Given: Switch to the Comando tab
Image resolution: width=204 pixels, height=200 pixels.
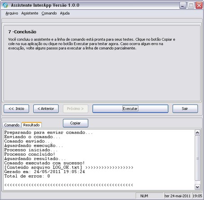Looking at the screenshot, I should [12, 125].
